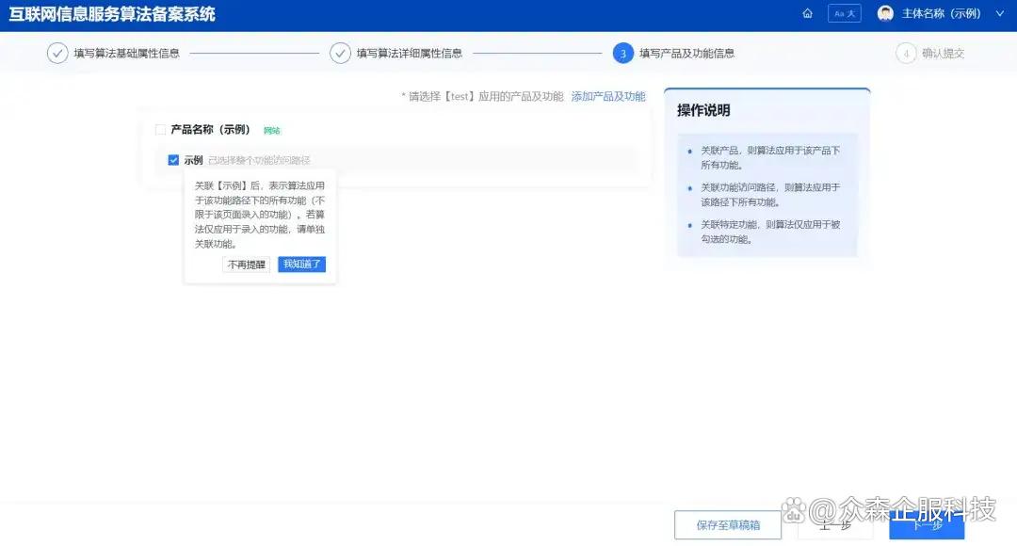
Task: Click the step 4 number circle
Action: [906, 53]
